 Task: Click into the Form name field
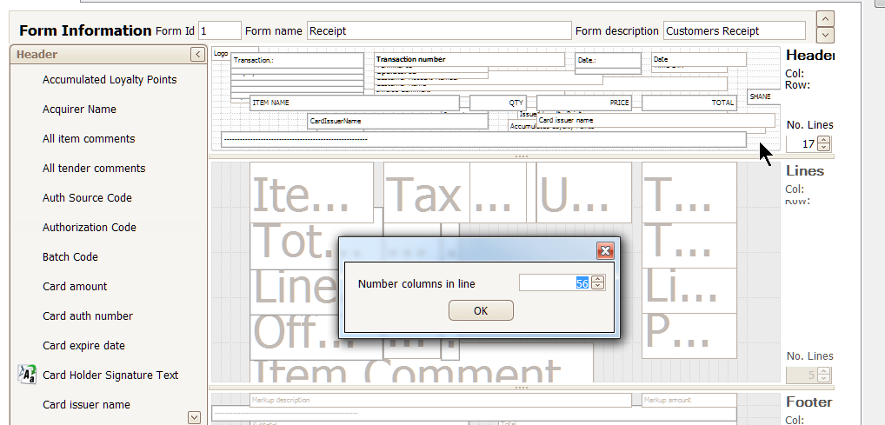438,31
